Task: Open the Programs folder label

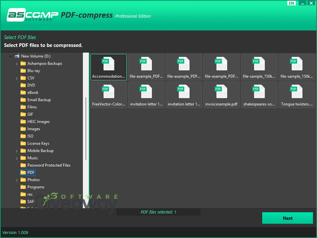Action: click(36, 187)
